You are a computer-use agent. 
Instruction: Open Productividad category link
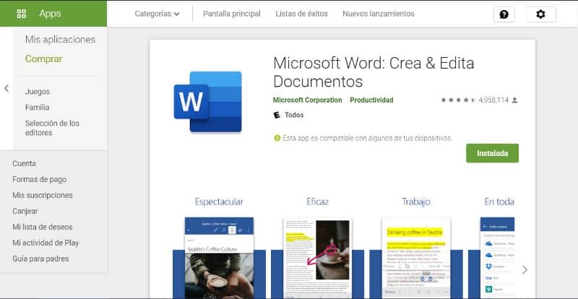(371, 100)
